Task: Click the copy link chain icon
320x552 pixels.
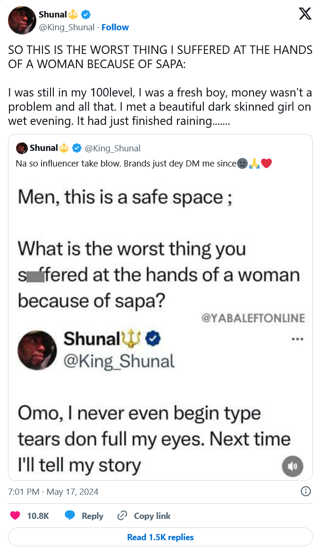Action: point(122,516)
